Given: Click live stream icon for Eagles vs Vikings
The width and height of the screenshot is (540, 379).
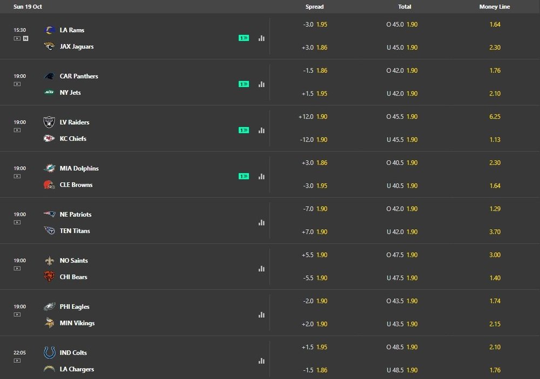Looking at the screenshot, I should 17,315.
